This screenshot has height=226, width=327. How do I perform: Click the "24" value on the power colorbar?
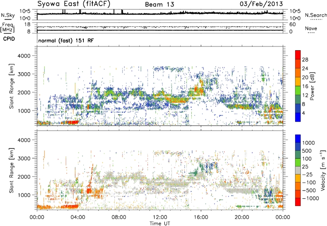tap(305, 69)
